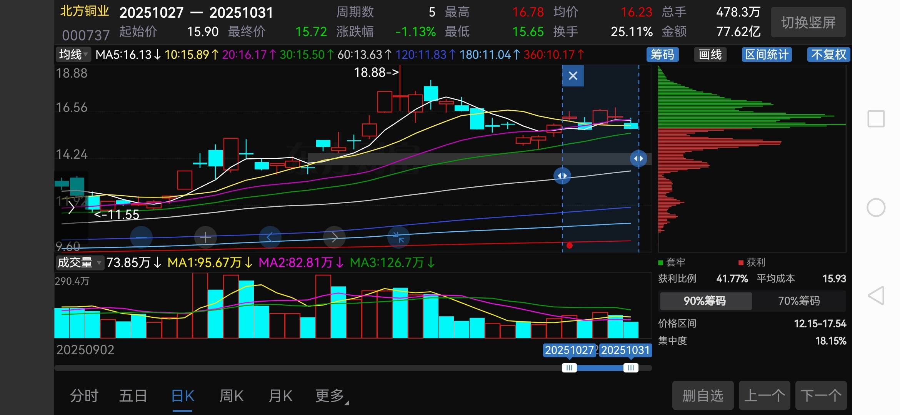Shift the chart left with the arrow icon
Viewport: 900px width, 415px height.
pyautogui.click(x=270, y=237)
